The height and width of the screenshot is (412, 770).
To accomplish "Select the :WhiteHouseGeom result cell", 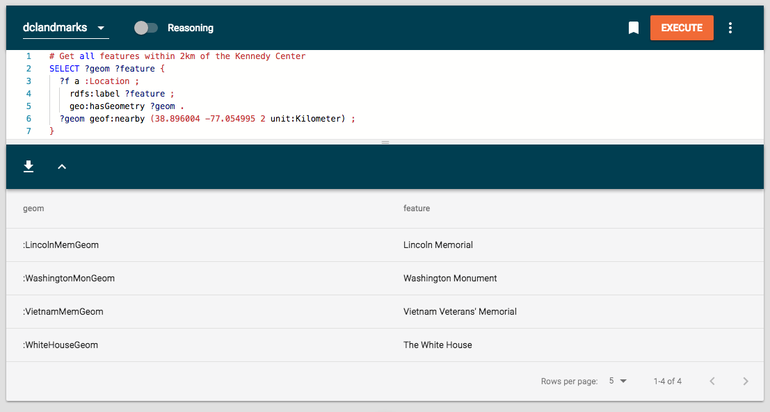I will pos(61,345).
